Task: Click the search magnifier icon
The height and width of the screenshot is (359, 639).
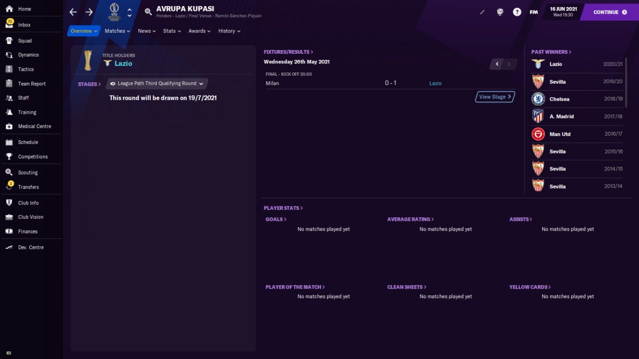Action: pyautogui.click(x=148, y=12)
